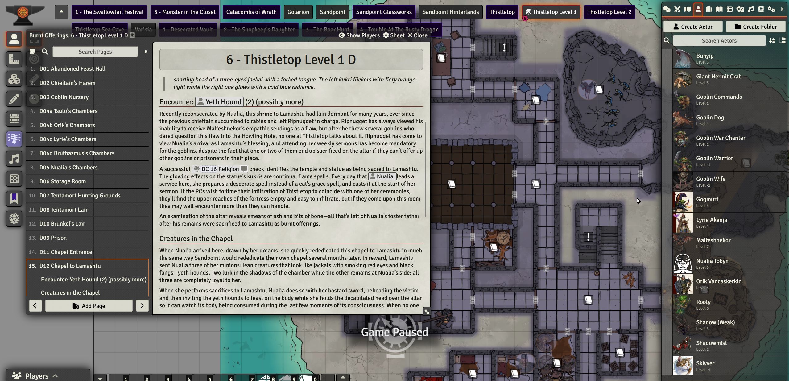Toggle Show Players button
The height and width of the screenshot is (381, 789).
[x=359, y=35]
